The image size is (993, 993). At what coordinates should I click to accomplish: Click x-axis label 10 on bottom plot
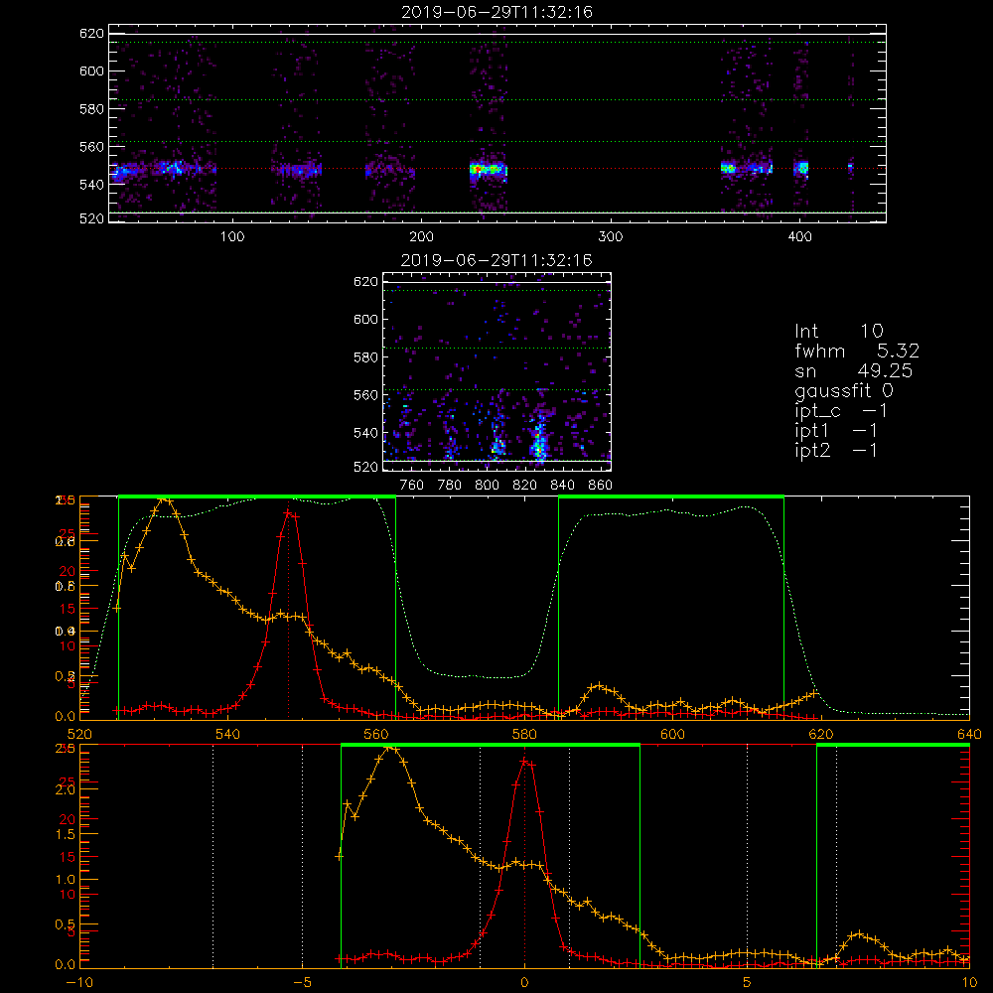969,983
